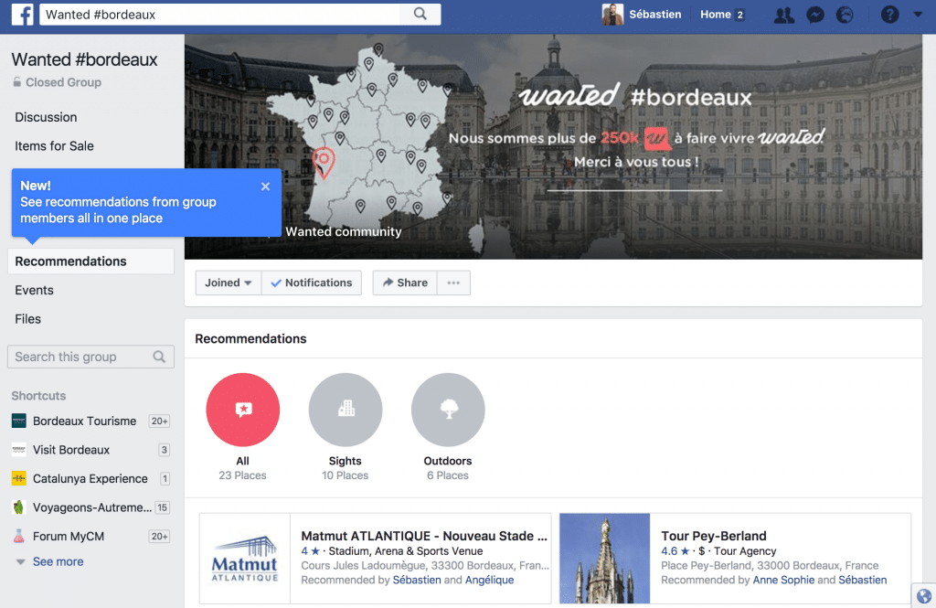Close the New recommendations tooltip
Image resolution: width=936 pixels, height=608 pixels.
point(266,187)
